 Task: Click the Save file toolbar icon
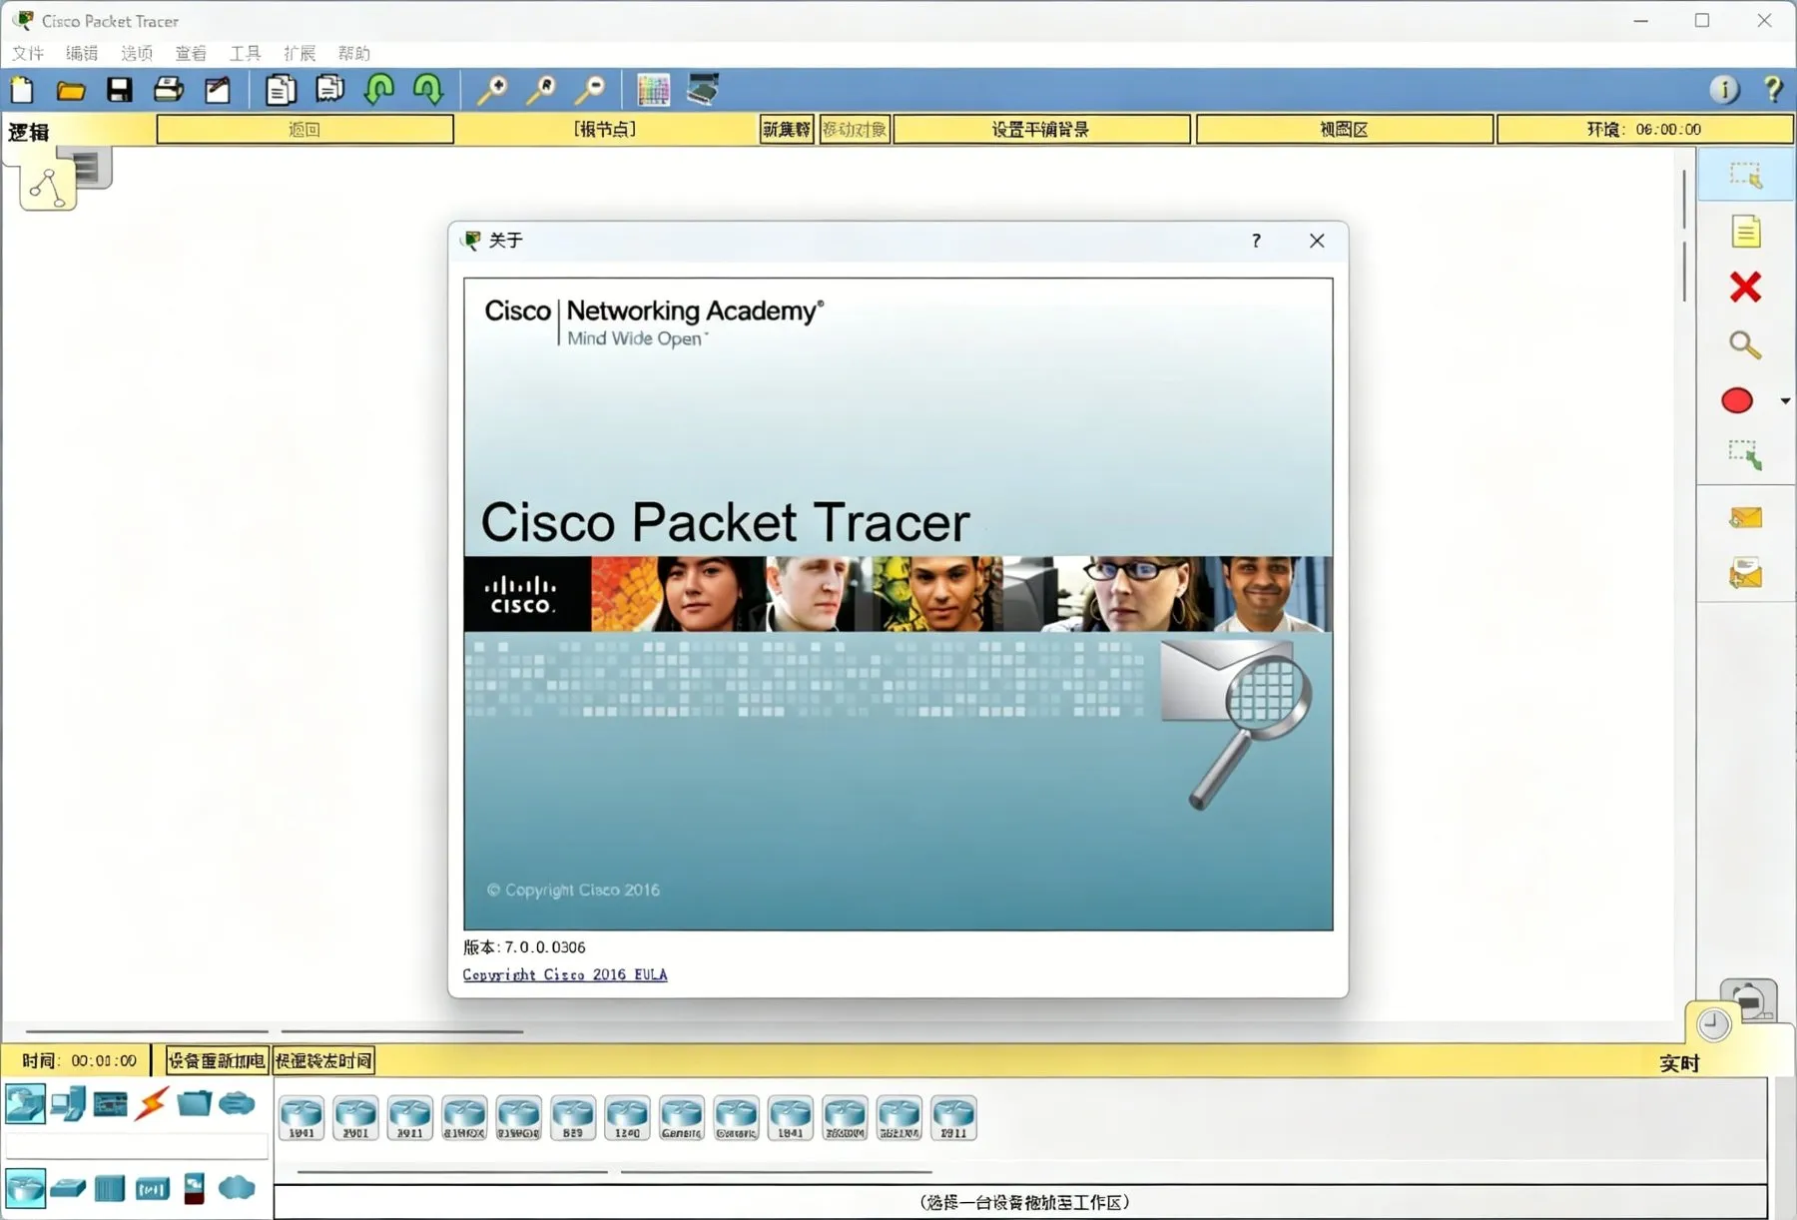tap(120, 90)
